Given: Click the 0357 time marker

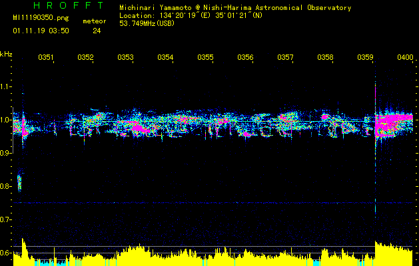Looking at the screenshot, I should coord(285,57).
